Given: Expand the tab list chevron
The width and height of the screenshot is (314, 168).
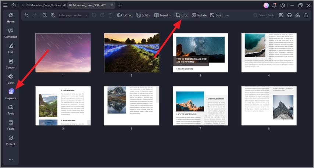Looking at the screenshot, I should click(23, 5).
